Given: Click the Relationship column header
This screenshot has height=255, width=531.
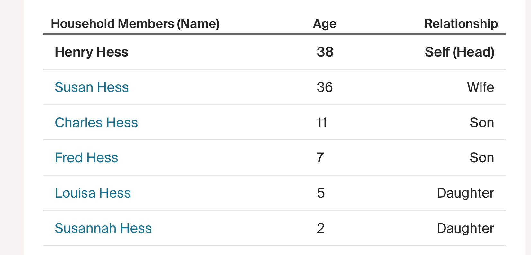Looking at the screenshot, I should pyautogui.click(x=461, y=24).
